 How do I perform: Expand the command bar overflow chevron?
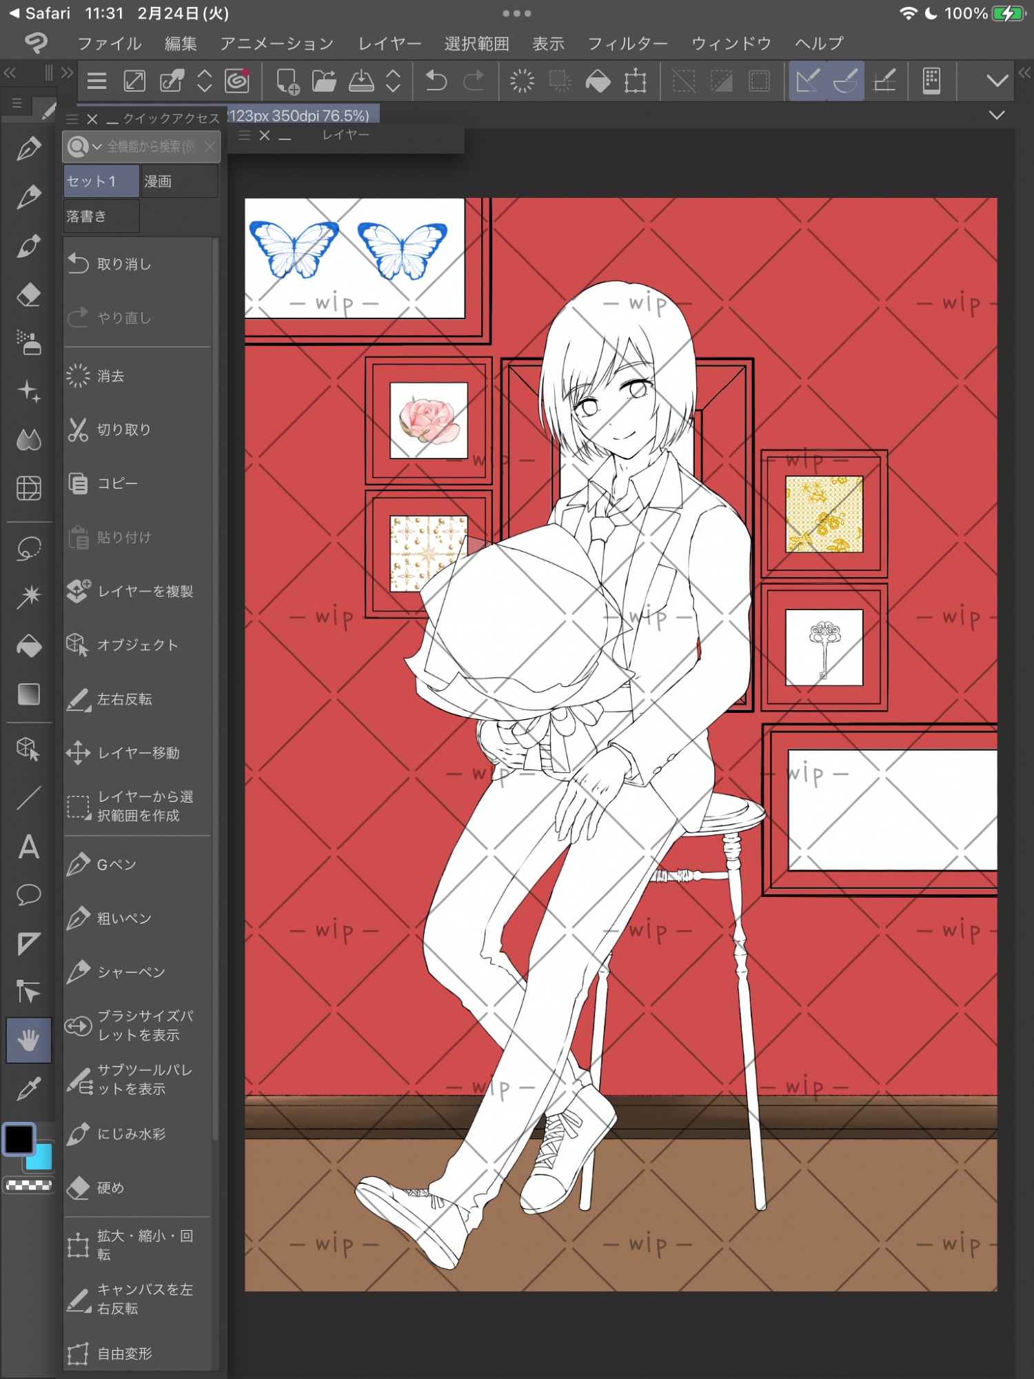pyautogui.click(x=996, y=81)
